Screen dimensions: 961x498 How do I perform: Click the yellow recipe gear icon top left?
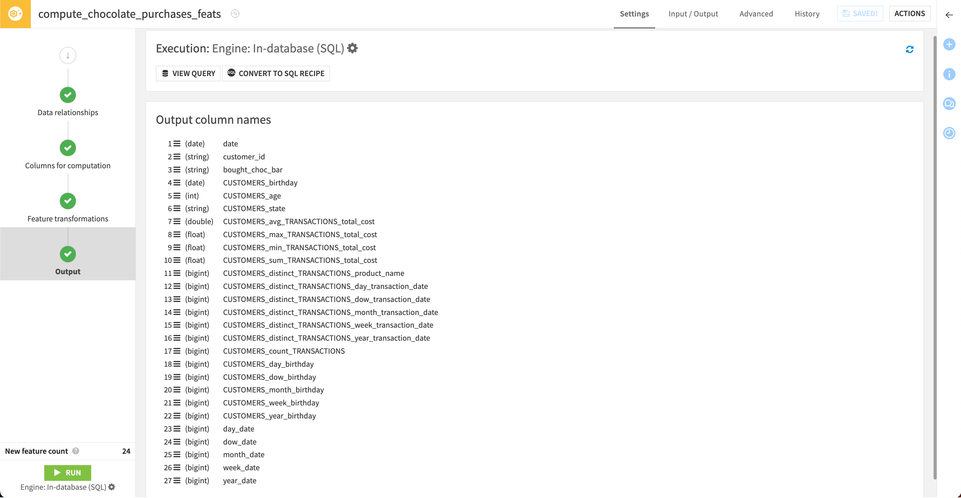[x=15, y=14]
